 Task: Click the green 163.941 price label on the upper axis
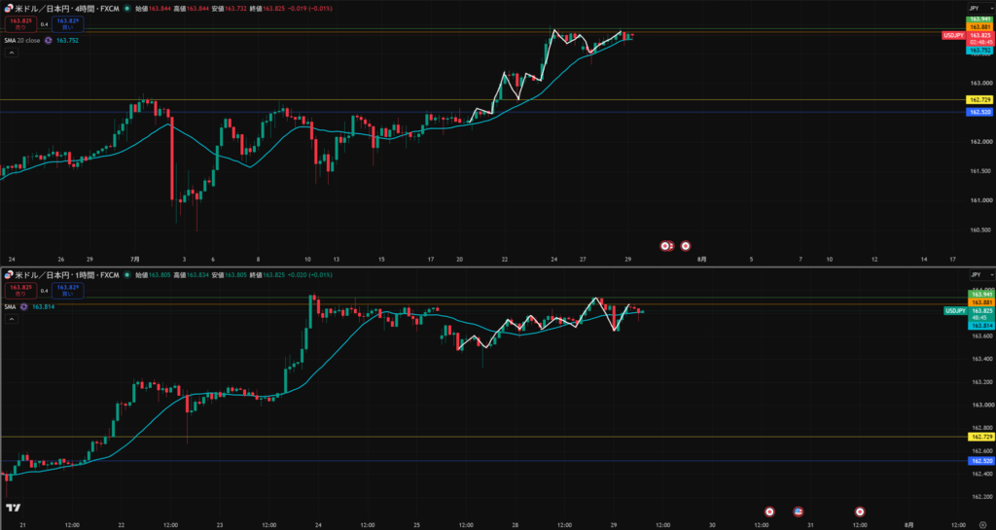coord(978,19)
